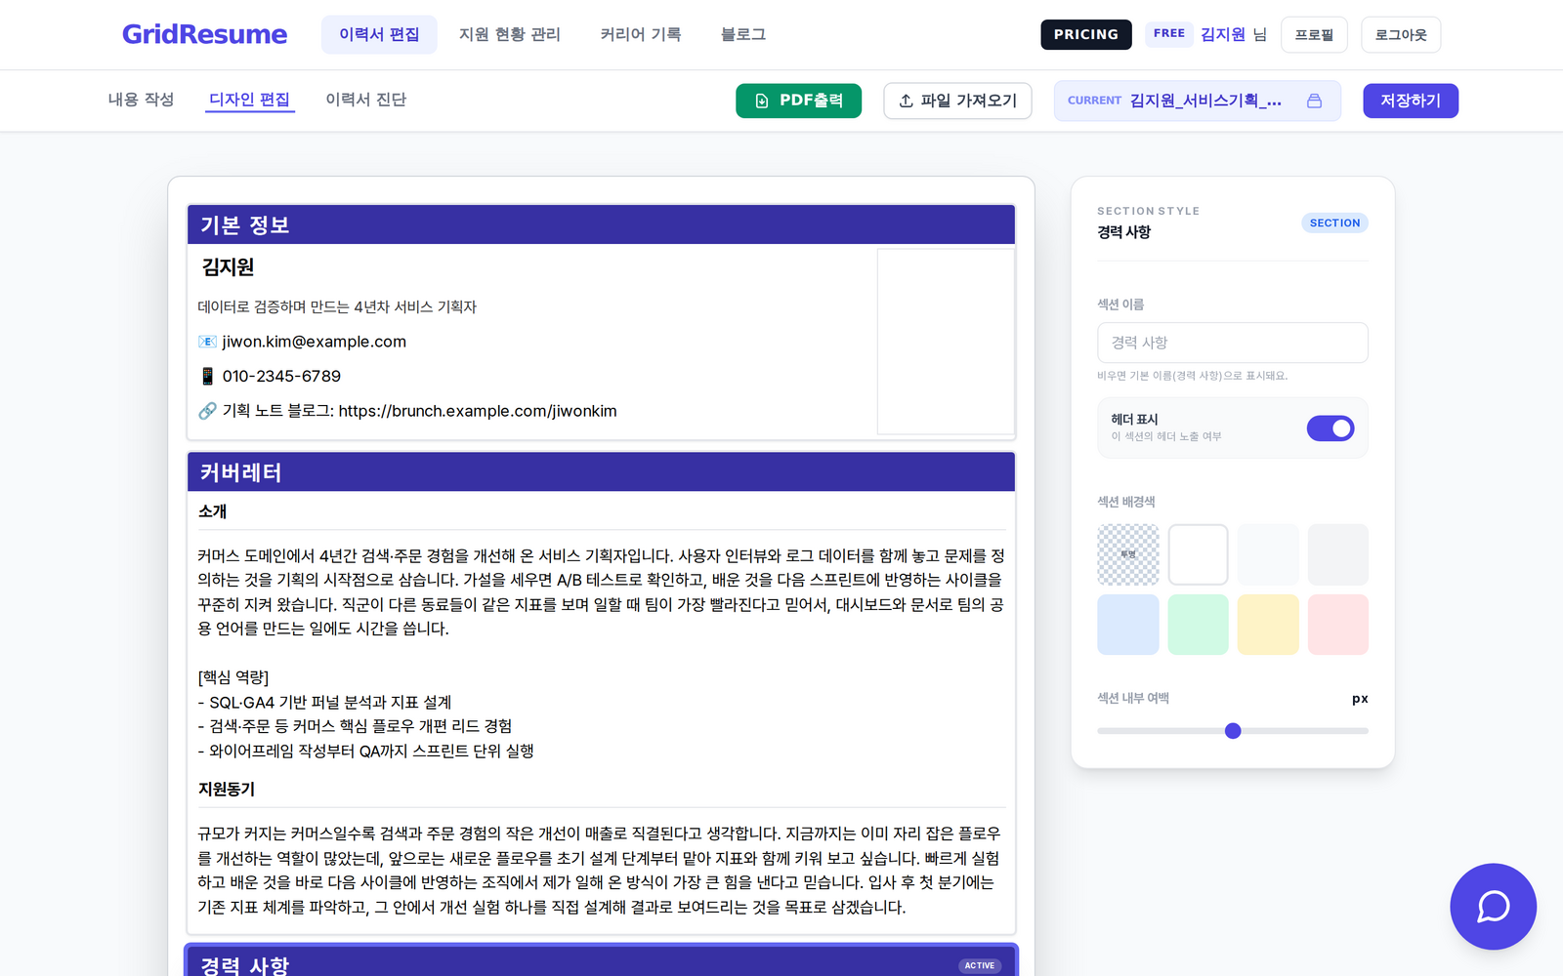The height and width of the screenshot is (976, 1563).
Task: Click the [핵심 역량] text line
Action: tap(233, 677)
